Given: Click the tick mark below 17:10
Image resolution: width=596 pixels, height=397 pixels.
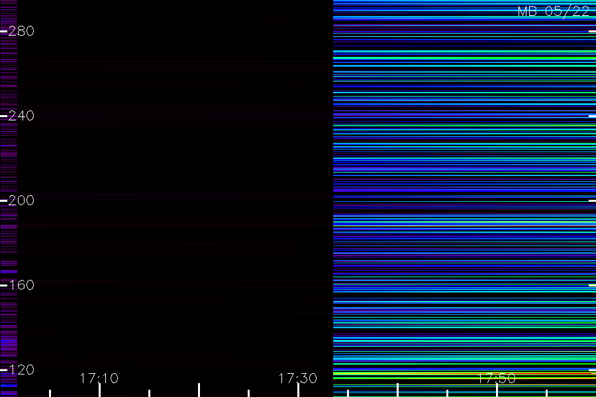Looking at the screenshot, I should [99, 390].
